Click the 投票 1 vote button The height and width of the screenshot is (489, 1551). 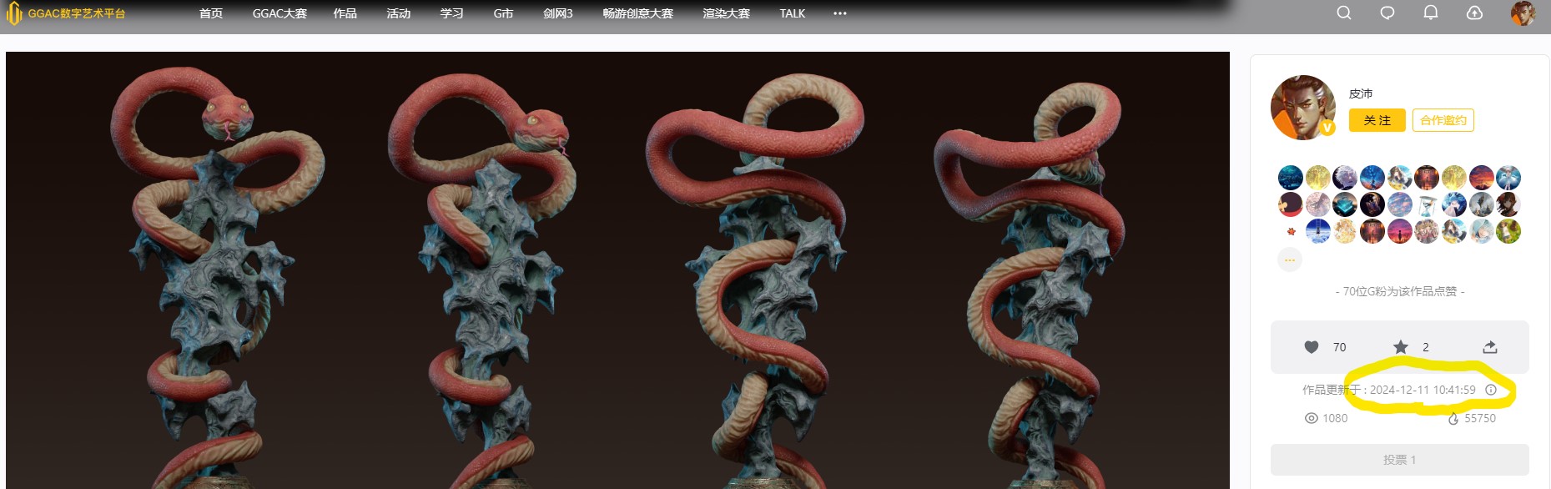coord(1400,460)
